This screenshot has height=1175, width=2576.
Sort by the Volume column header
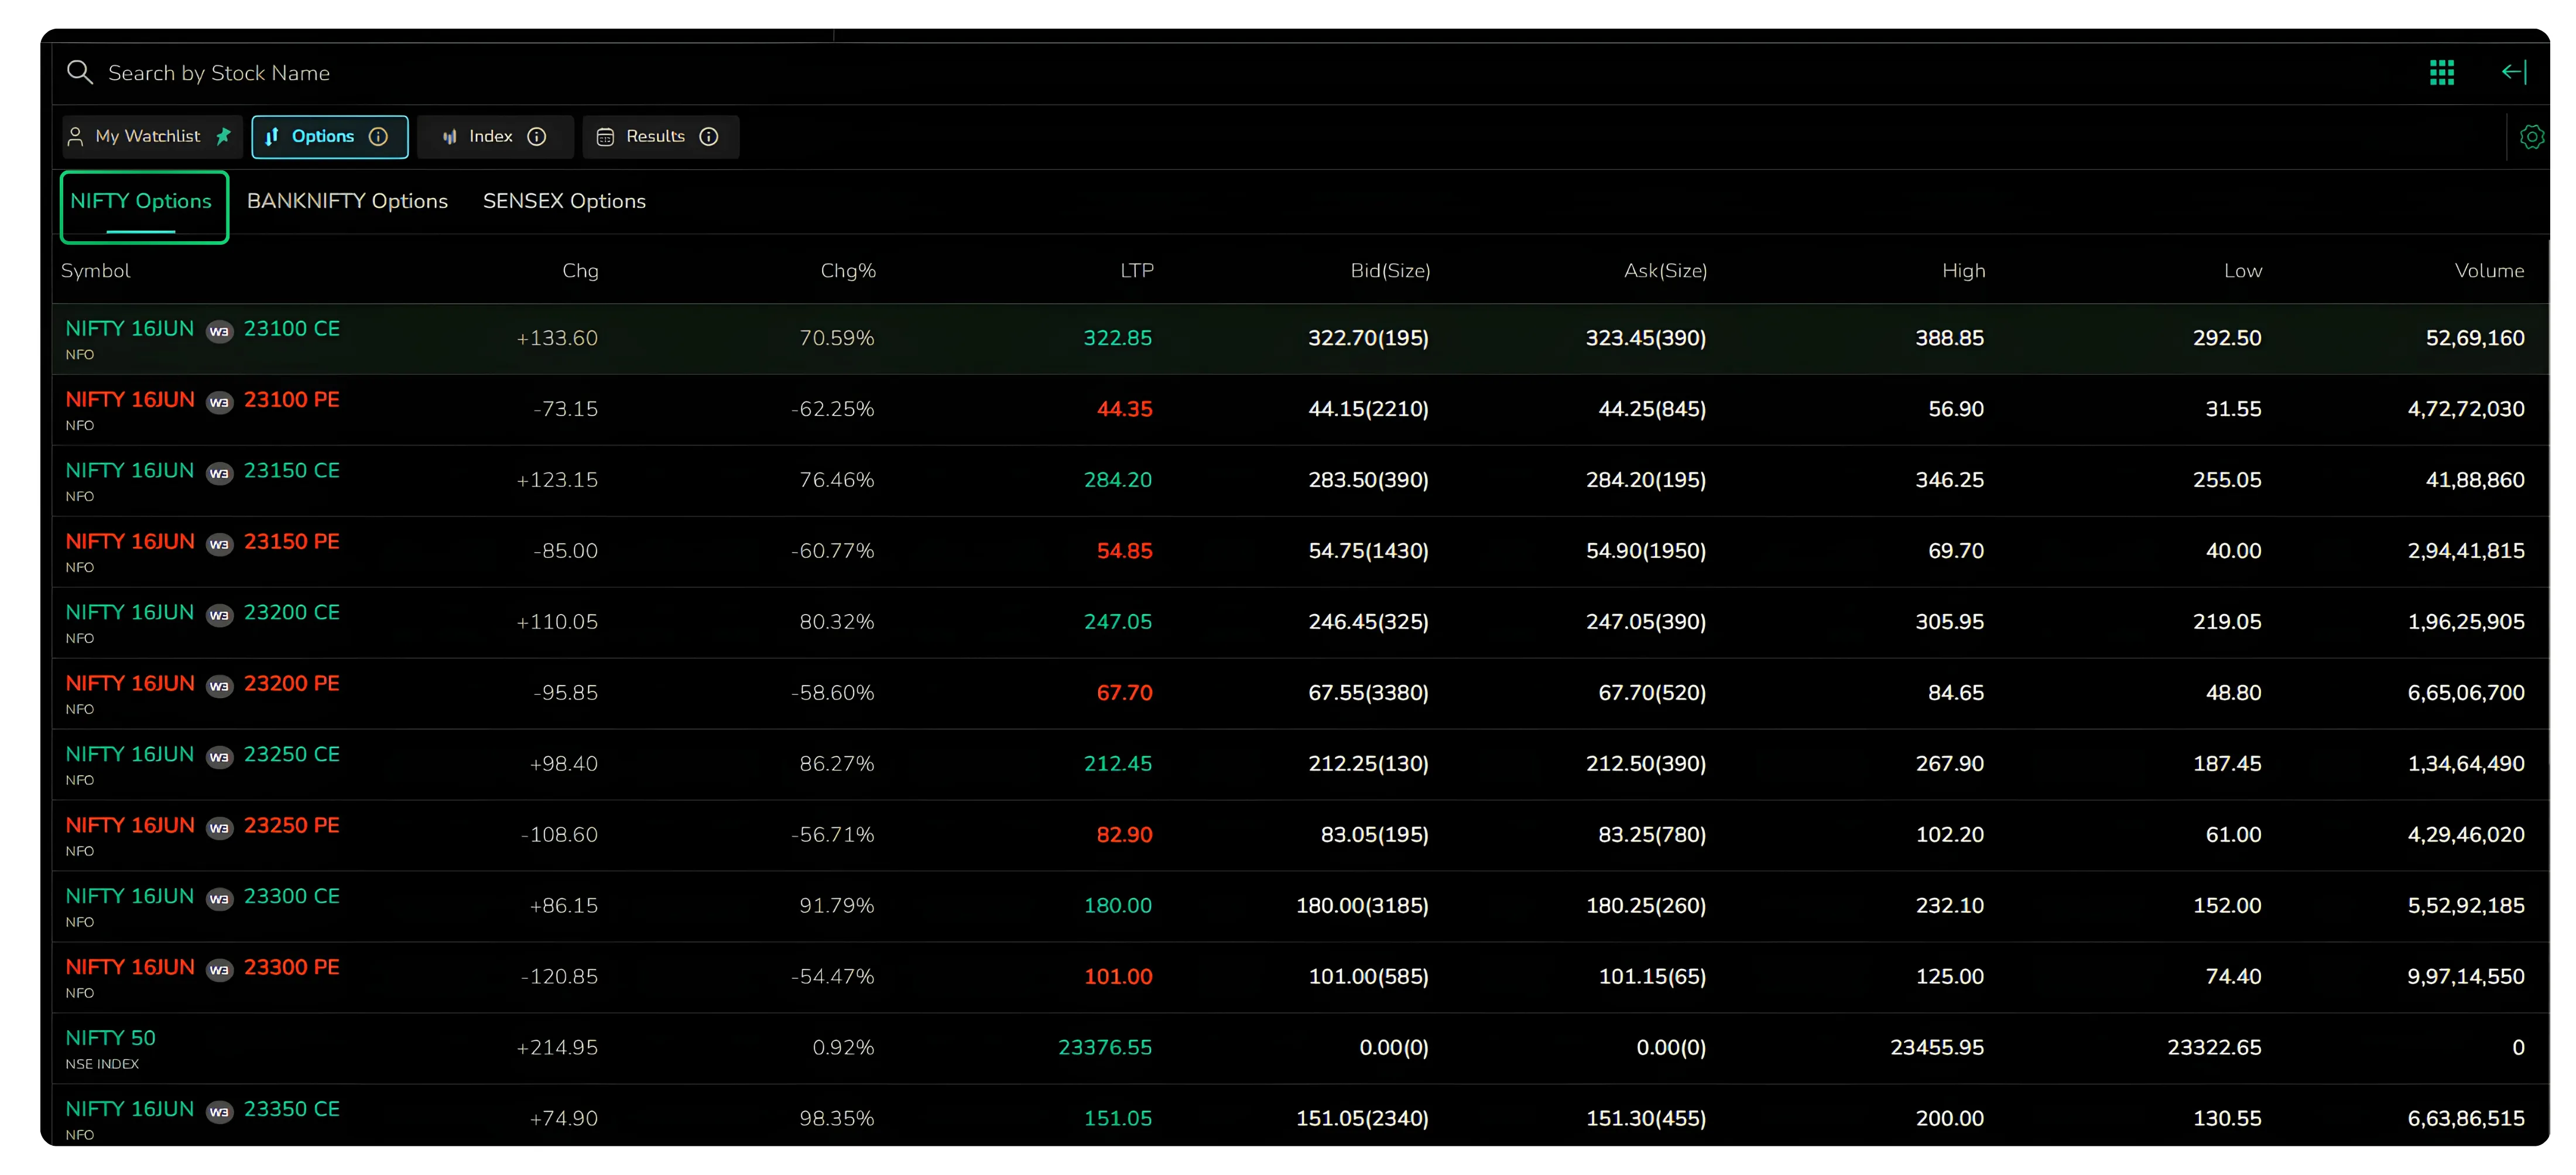pos(2489,271)
